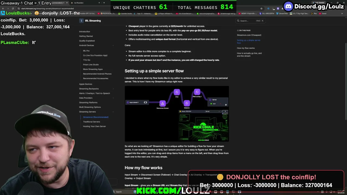
Task: Close the Ice Poseidon browser tab
Action: click(x=99, y=3)
